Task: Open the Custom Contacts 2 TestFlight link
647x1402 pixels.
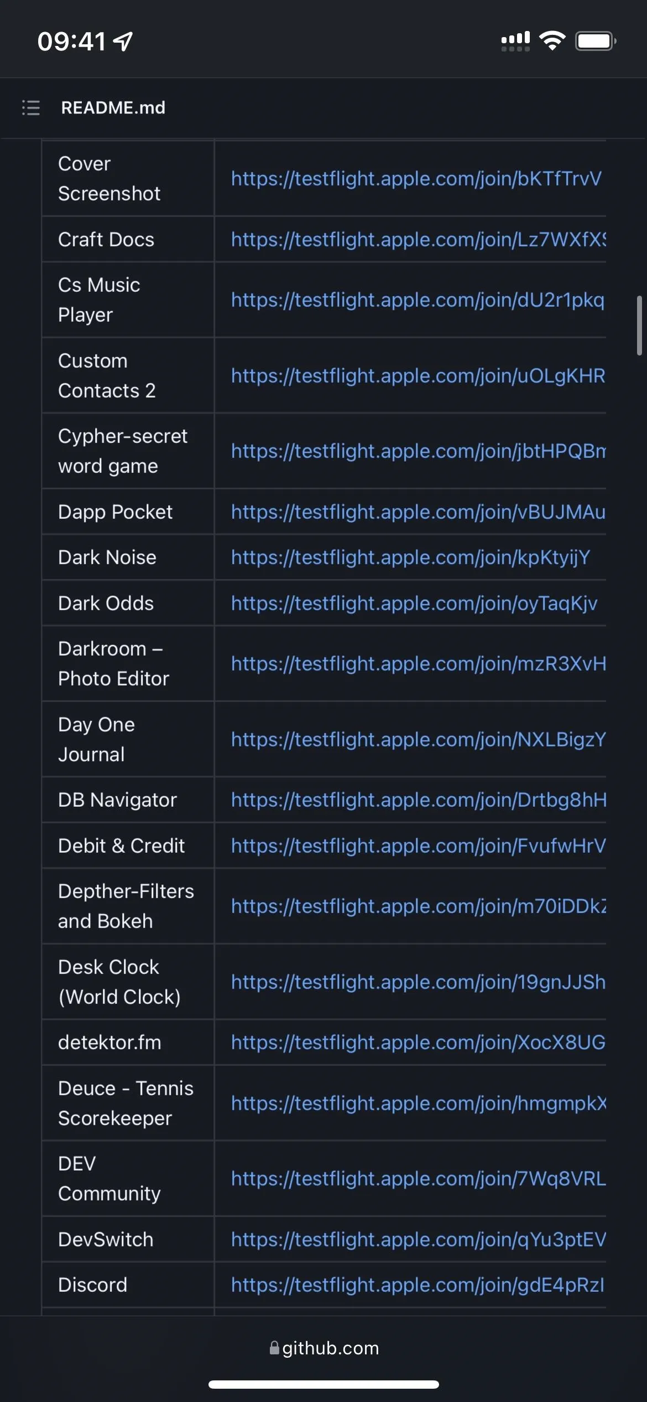Action: click(419, 375)
